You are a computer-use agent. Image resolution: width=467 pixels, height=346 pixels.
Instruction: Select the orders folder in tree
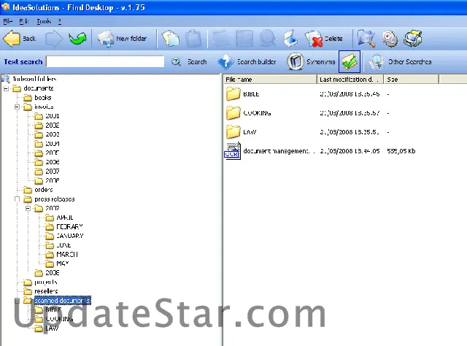tap(44, 190)
